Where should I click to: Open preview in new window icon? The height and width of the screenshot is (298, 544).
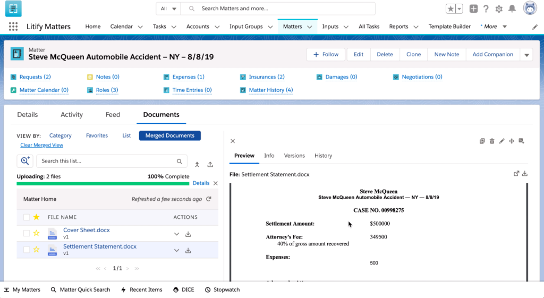pos(516,174)
